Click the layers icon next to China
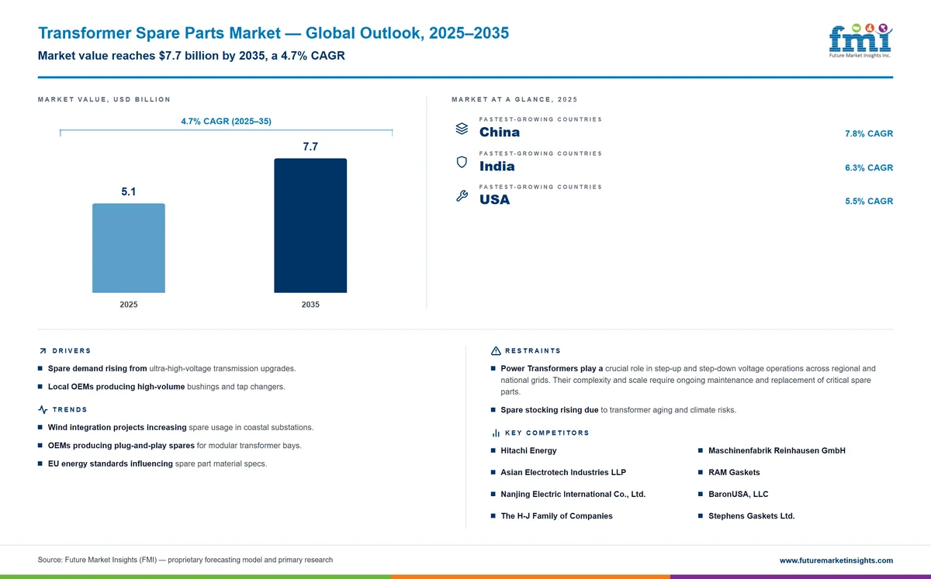 click(x=462, y=129)
